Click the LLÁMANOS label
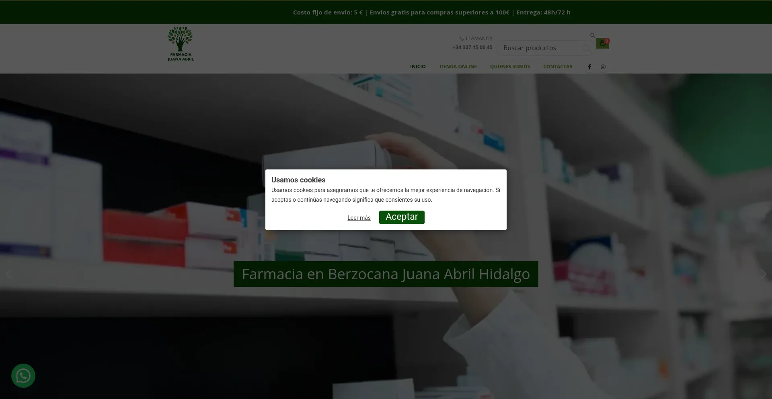Screen dimensions: 772x399 click(479, 38)
